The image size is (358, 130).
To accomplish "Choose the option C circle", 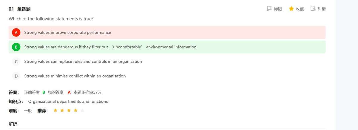I will (x=16, y=61).
